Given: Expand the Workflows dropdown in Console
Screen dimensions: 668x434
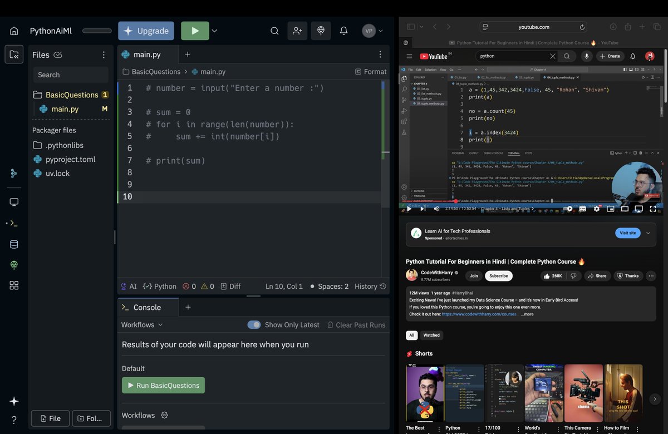Looking at the screenshot, I should 142,325.
